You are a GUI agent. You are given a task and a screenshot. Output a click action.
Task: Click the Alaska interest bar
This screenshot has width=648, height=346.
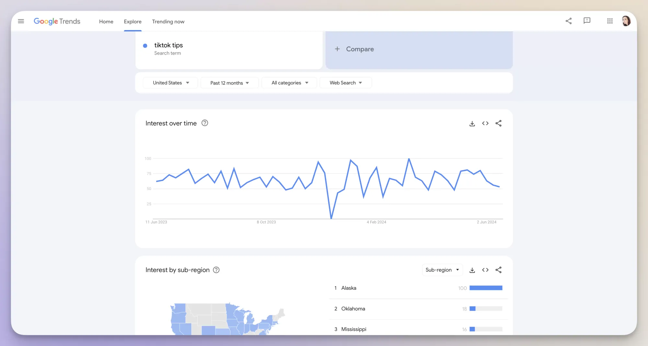486,288
